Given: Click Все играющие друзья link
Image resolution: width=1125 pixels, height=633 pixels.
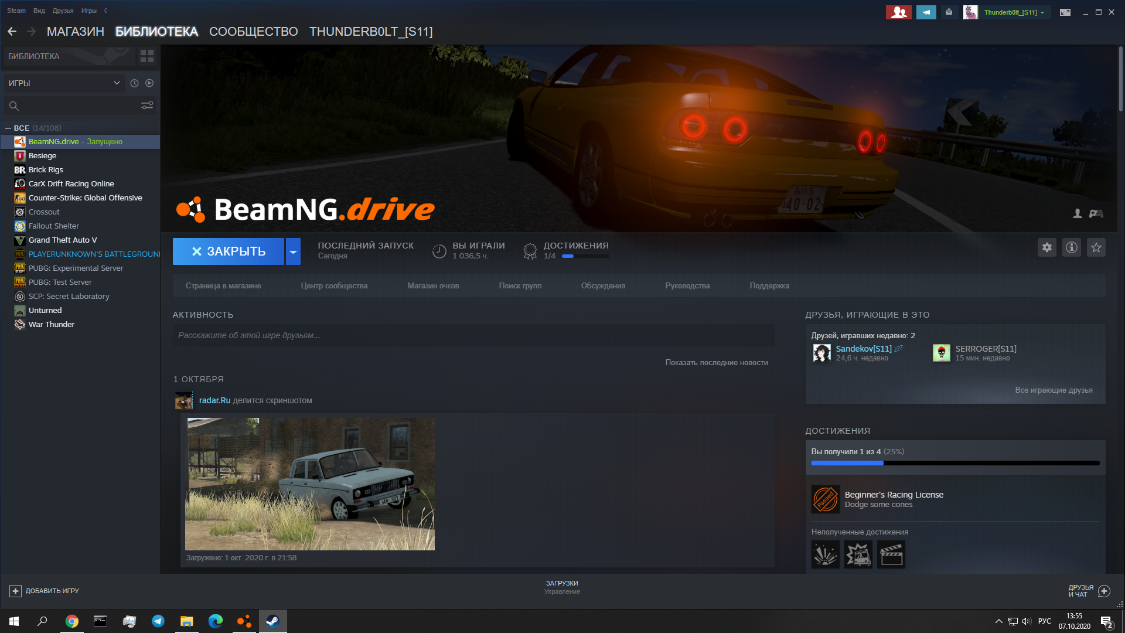Looking at the screenshot, I should click(1054, 390).
